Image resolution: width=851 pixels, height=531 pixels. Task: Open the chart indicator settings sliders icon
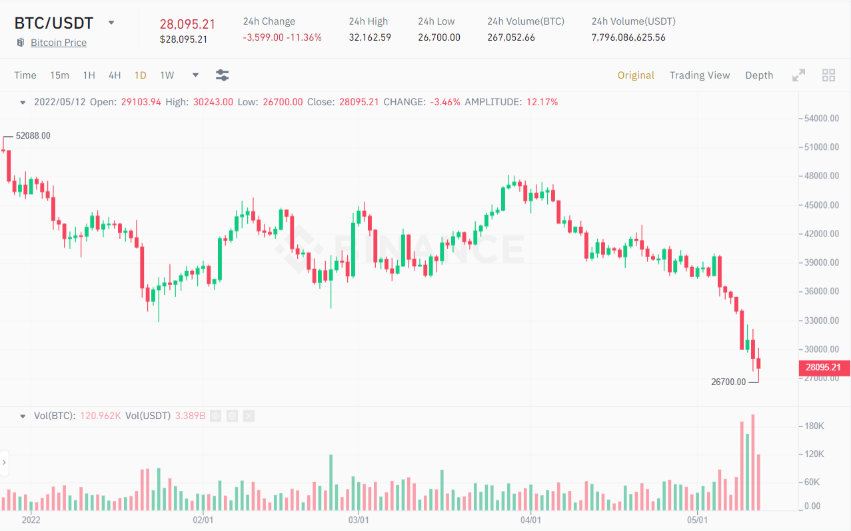(223, 75)
